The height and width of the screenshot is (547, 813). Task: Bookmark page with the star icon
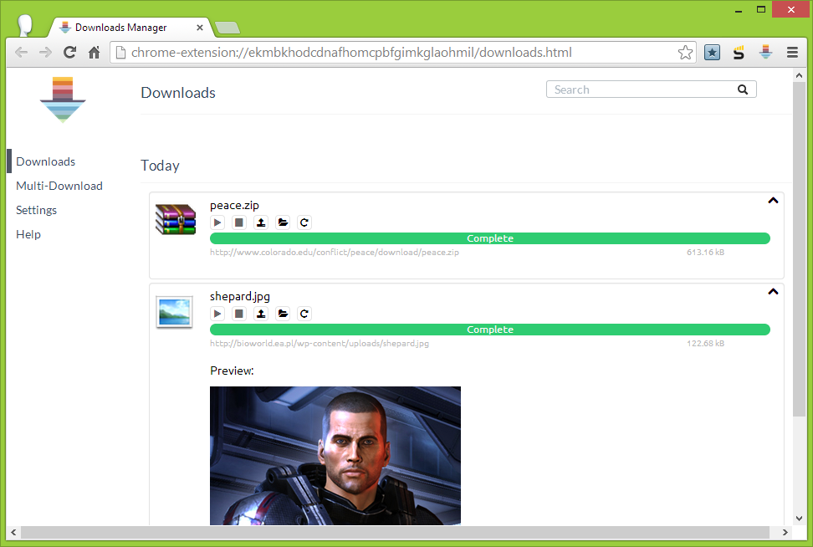(685, 53)
